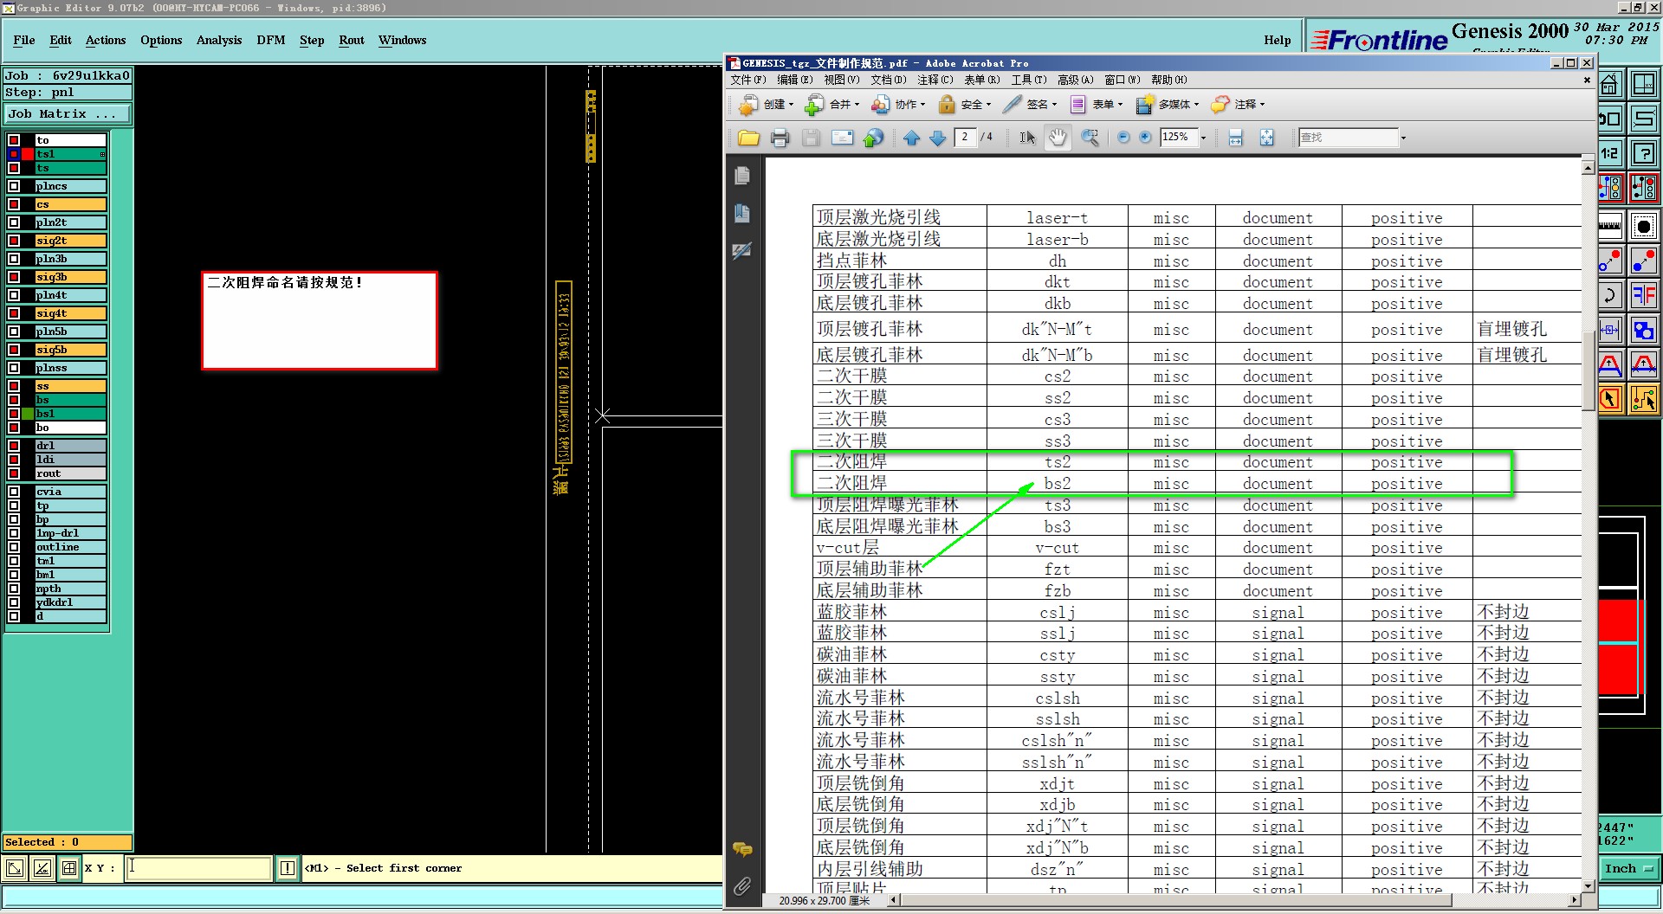This screenshot has width=1663, height=914.
Task: Open the Acrobat attachments paperclip icon
Action: [x=742, y=886]
